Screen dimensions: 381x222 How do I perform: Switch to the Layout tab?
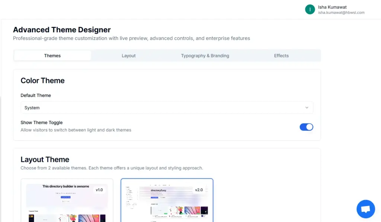point(128,55)
